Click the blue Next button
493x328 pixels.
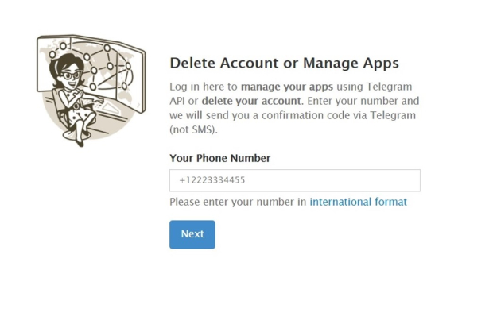(192, 234)
